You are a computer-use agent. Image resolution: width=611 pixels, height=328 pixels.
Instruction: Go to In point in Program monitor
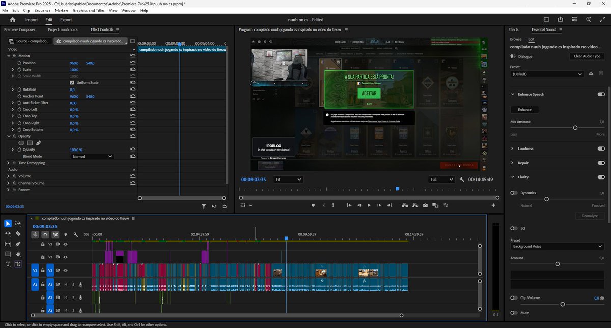pos(349,205)
